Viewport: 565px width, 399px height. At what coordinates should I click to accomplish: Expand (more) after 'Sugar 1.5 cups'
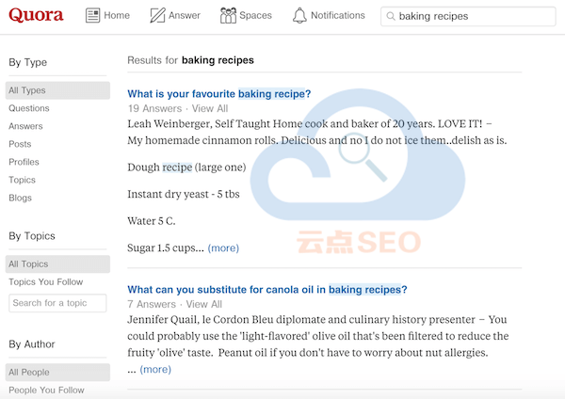coord(223,248)
